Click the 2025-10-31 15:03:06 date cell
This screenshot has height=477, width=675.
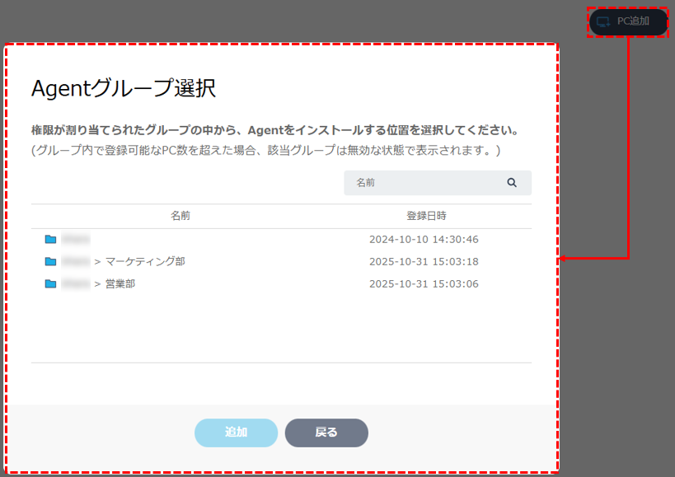[424, 284]
